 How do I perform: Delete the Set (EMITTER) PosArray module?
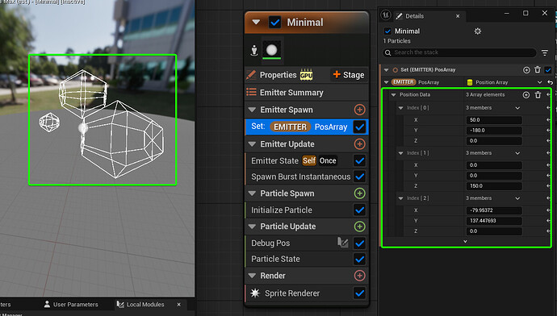[538, 70]
